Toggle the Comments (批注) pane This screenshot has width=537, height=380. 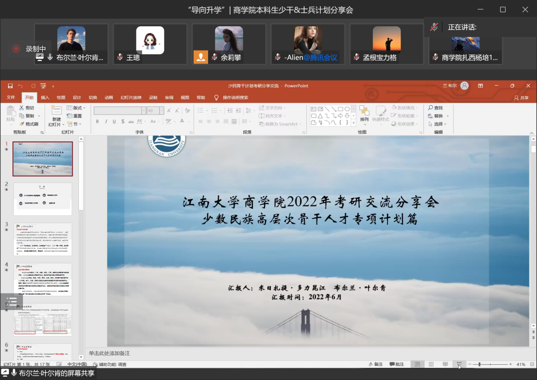397,364
